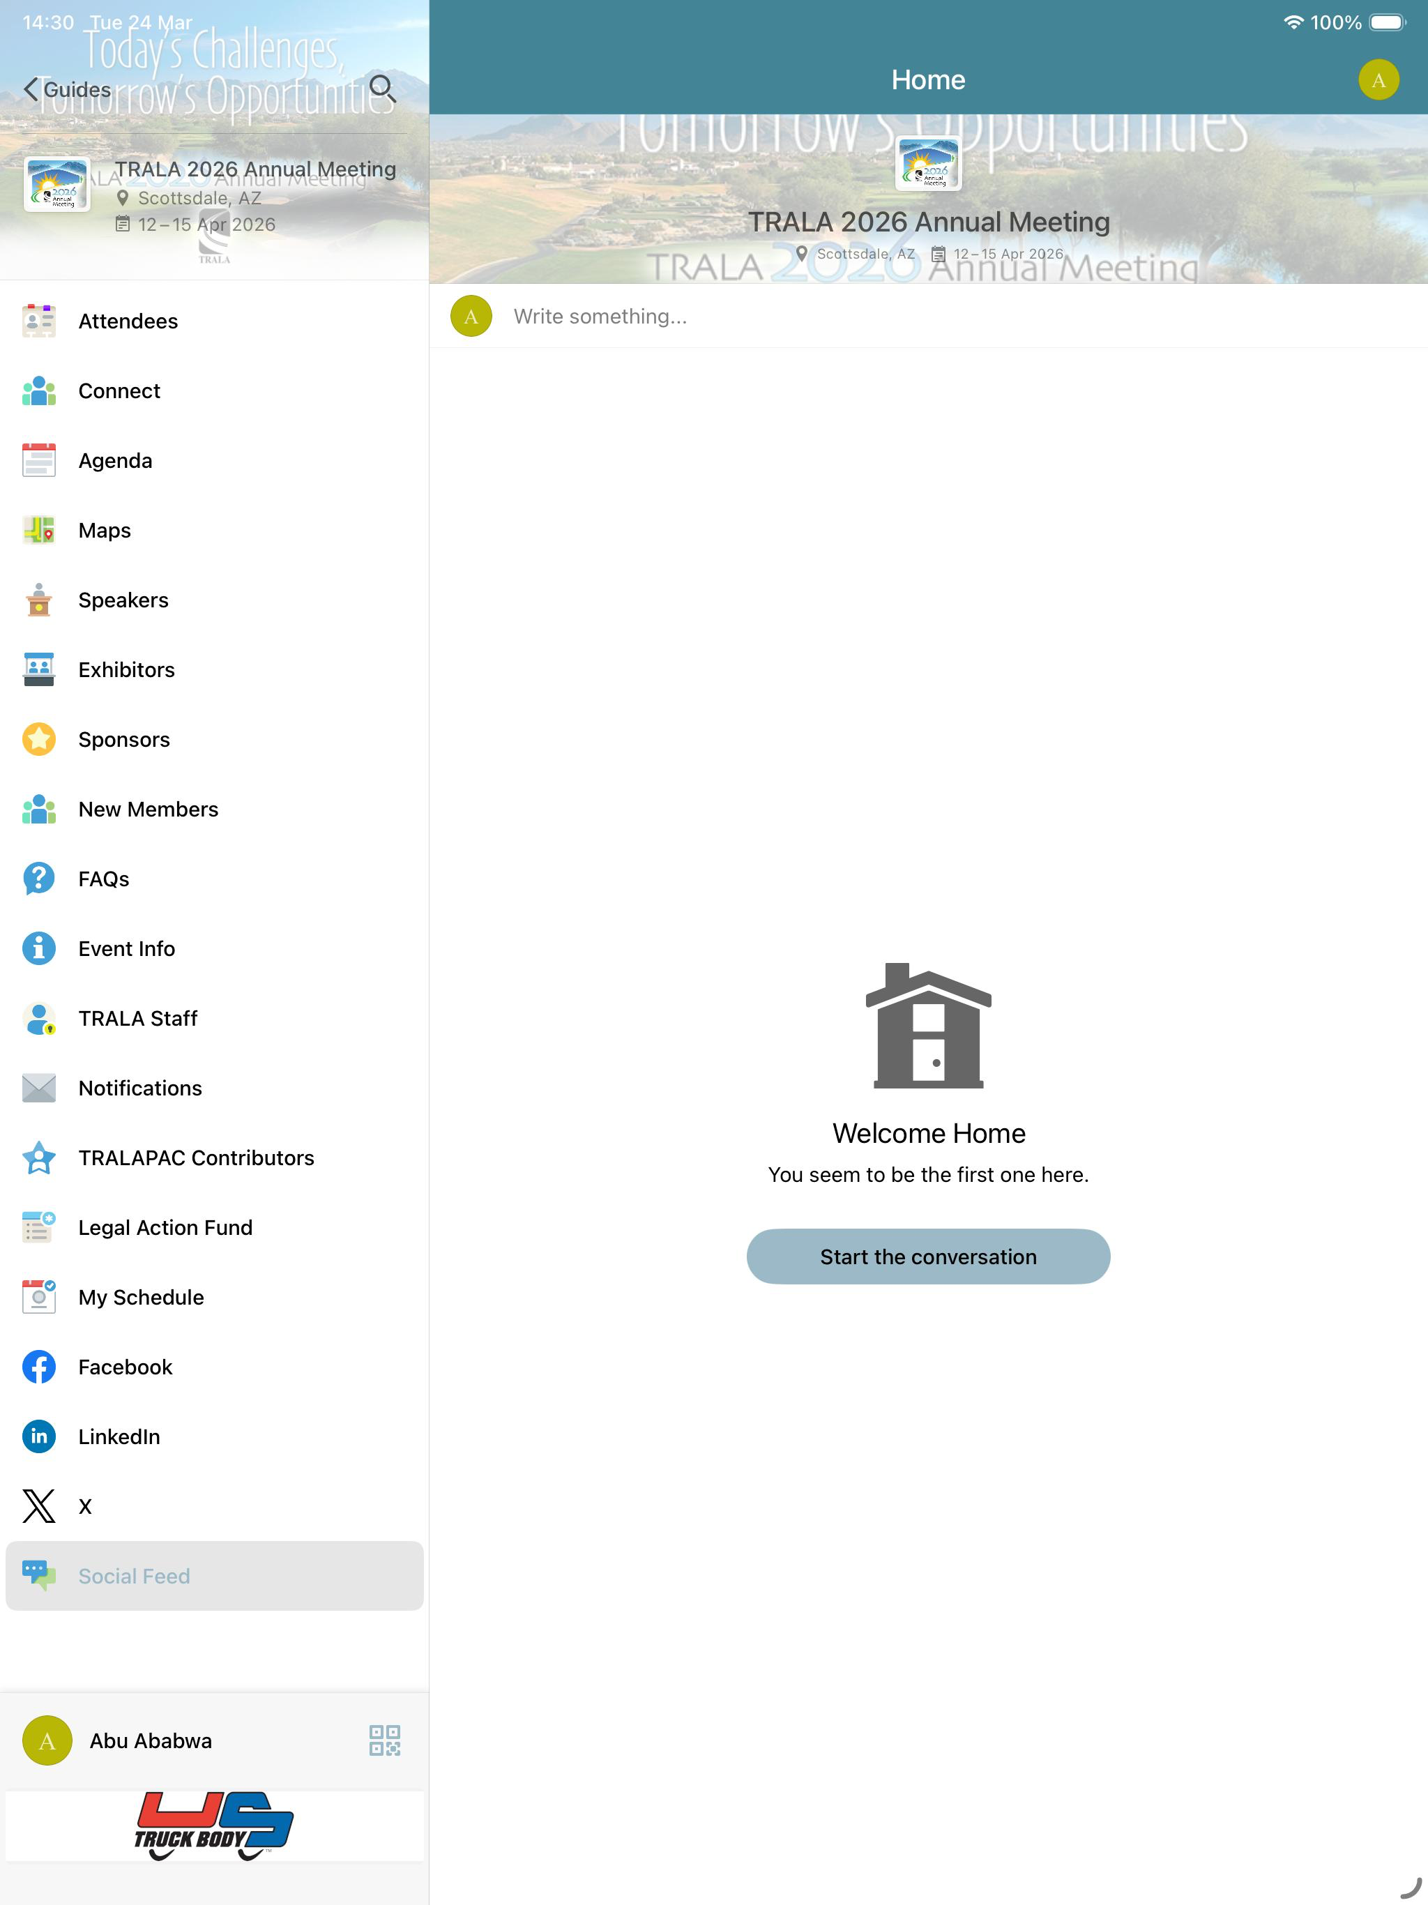Tap the event logo thumbnail in sidebar header
Viewport: 1428px width, 1905px height.
pyautogui.click(x=57, y=184)
